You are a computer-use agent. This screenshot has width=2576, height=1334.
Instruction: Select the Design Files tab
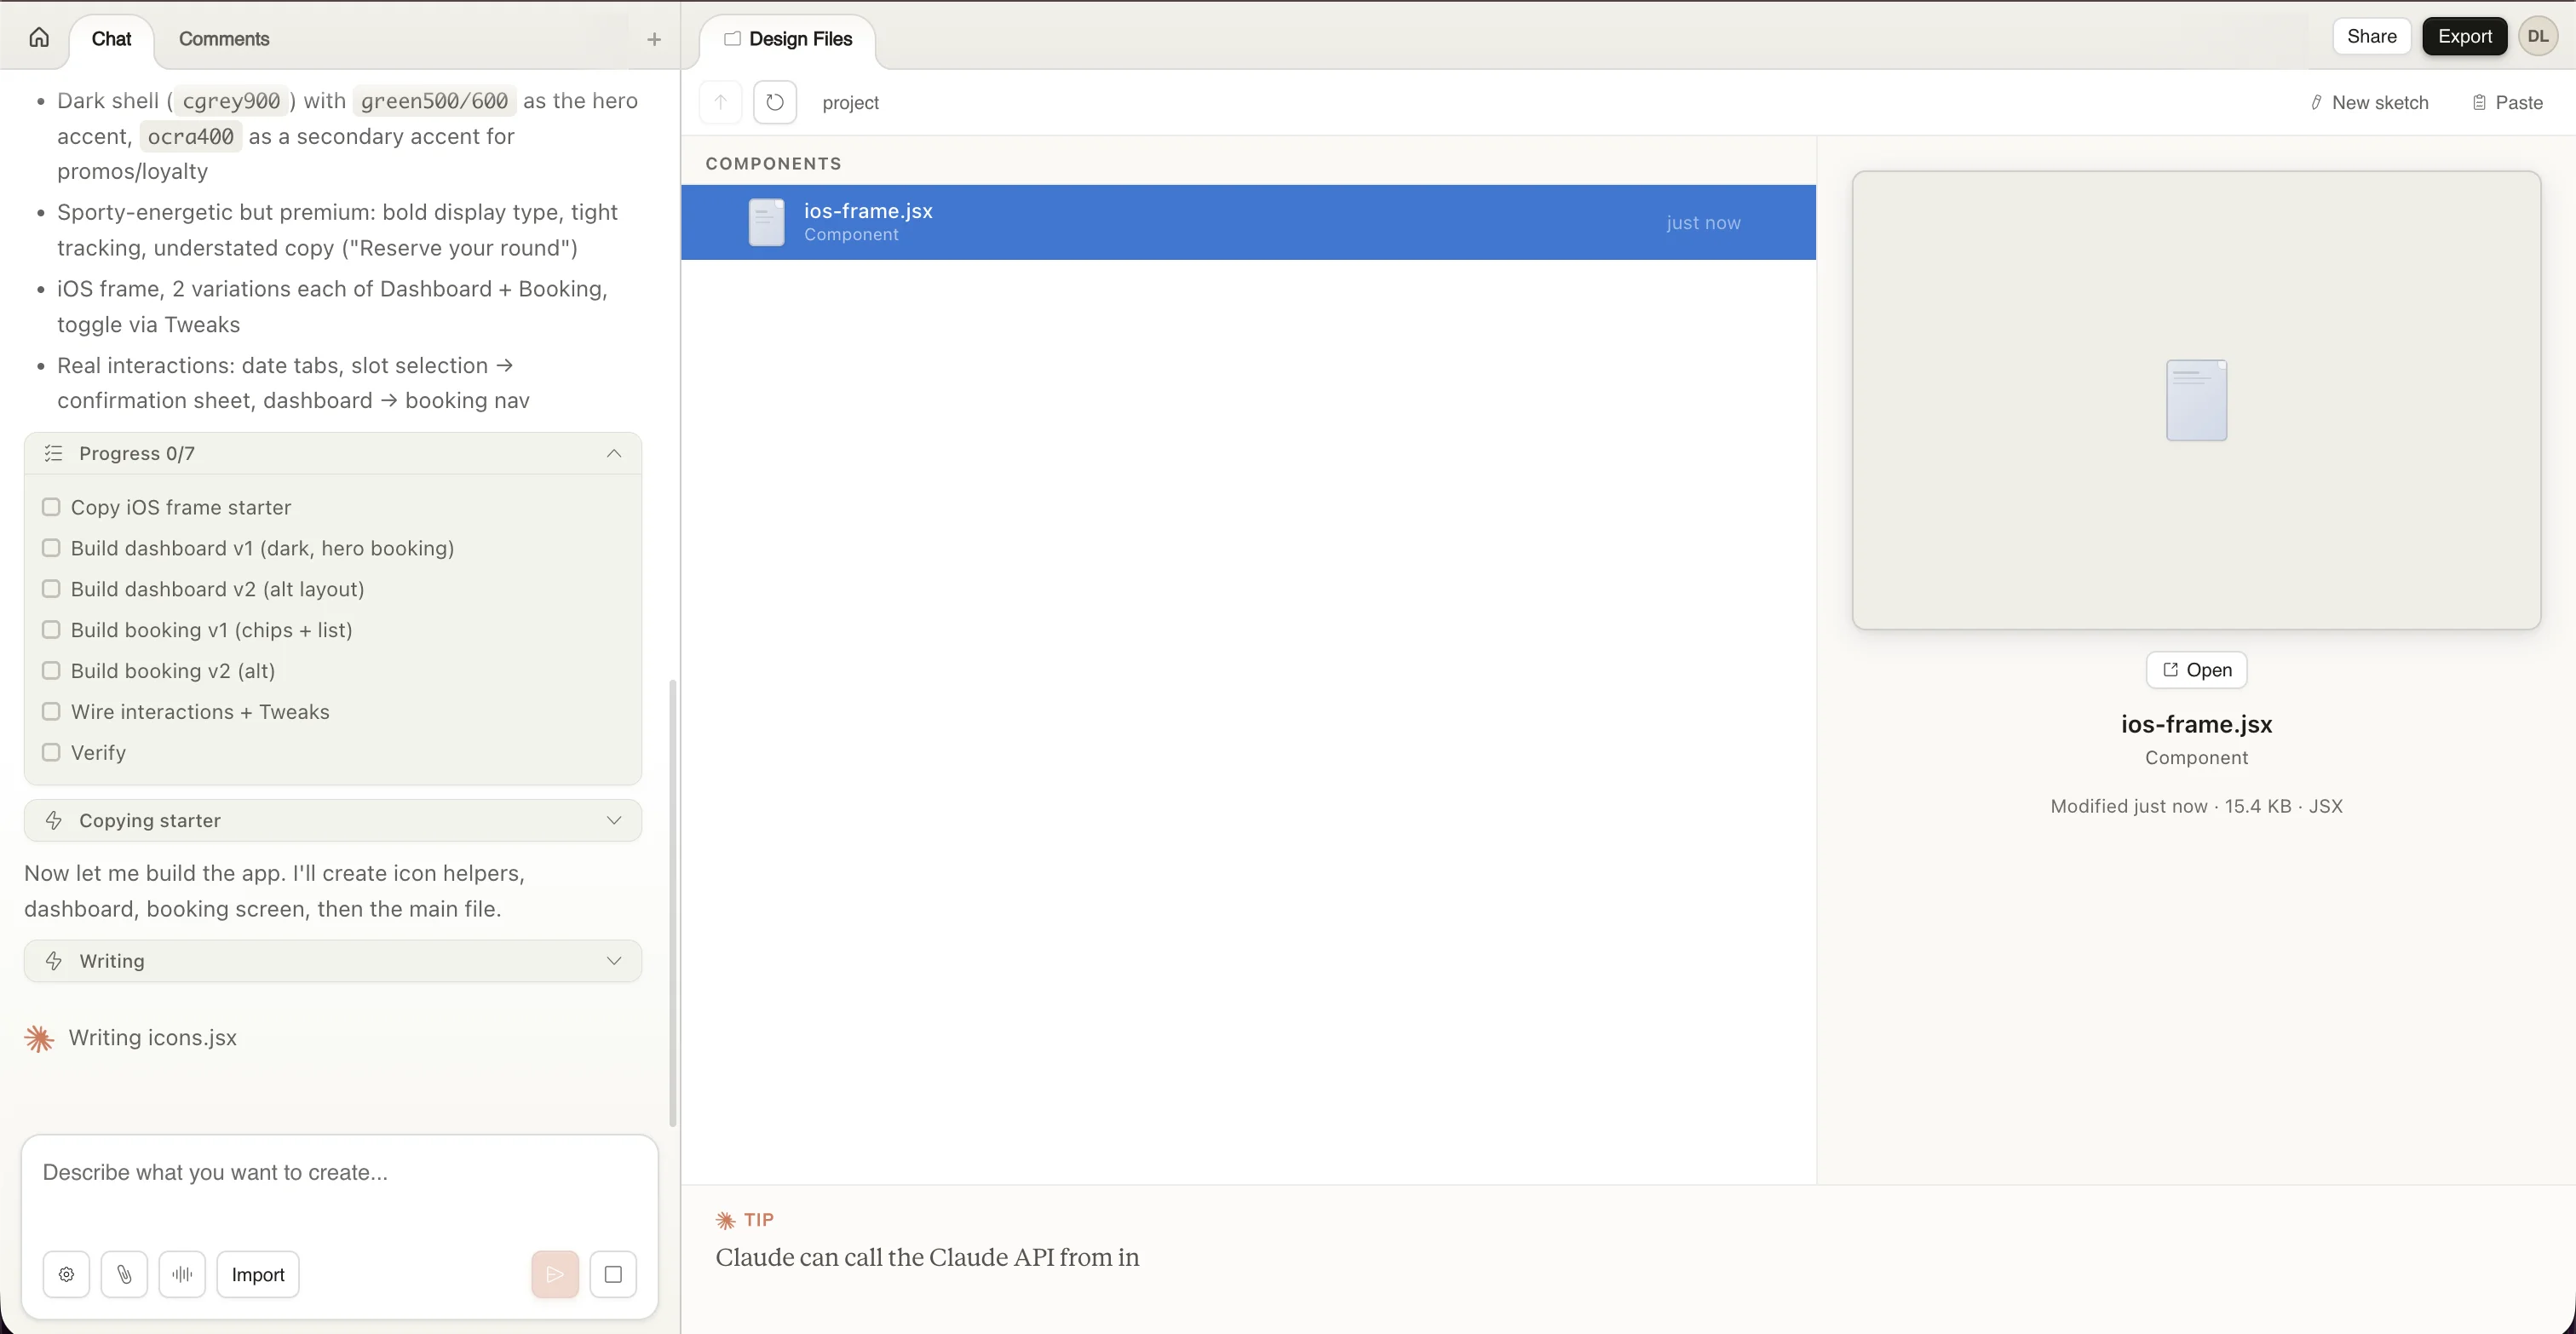[788, 39]
